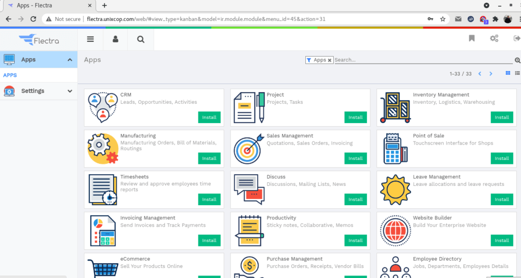Bookmark this page with star icon
Viewport: 521px width, 278px height.
(443, 19)
